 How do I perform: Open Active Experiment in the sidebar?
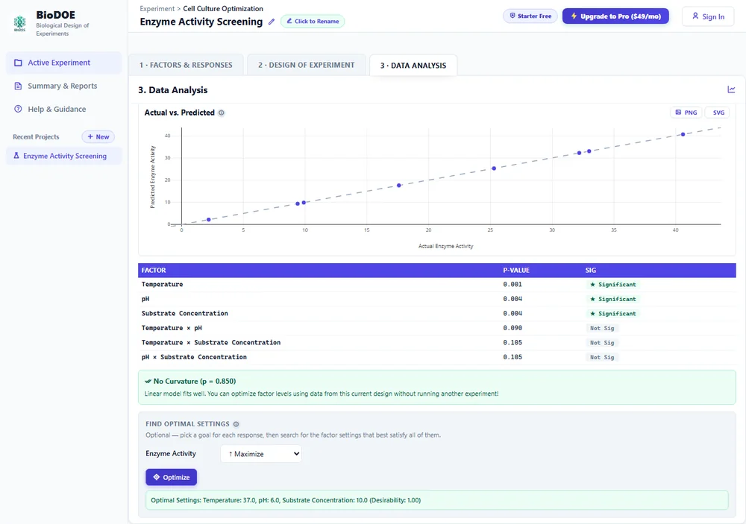point(63,63)
